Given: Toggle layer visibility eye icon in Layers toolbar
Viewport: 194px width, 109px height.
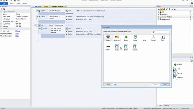Looking at the screenshot, I should pyautogui.click(x=162, y=9).
